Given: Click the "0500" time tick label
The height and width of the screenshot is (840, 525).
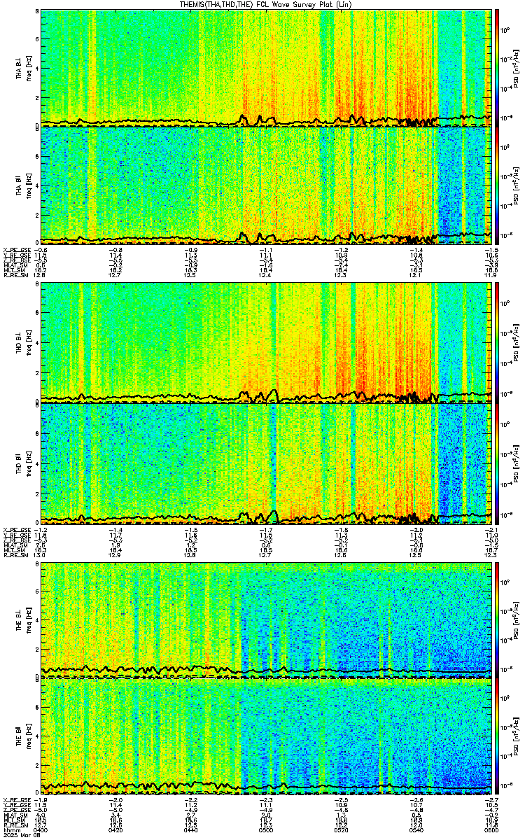Looking at the screenshot, I should coord(266,830).
